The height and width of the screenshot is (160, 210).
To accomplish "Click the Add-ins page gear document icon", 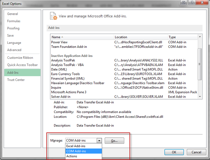I will 54,16.
